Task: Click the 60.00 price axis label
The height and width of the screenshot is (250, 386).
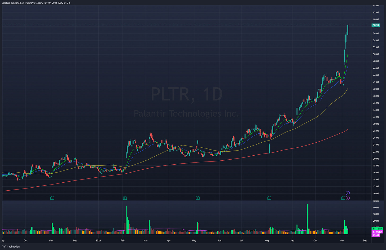Action: [376, 19]
